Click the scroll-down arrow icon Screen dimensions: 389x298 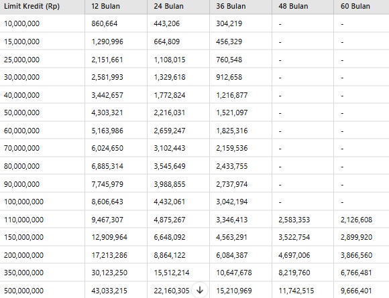[200, 290]
